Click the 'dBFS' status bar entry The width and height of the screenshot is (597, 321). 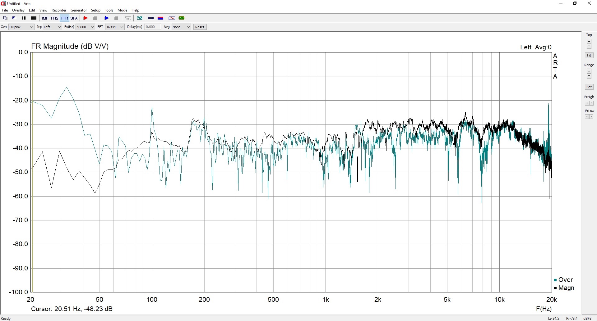pyautogui.click(x=587, y=318)
